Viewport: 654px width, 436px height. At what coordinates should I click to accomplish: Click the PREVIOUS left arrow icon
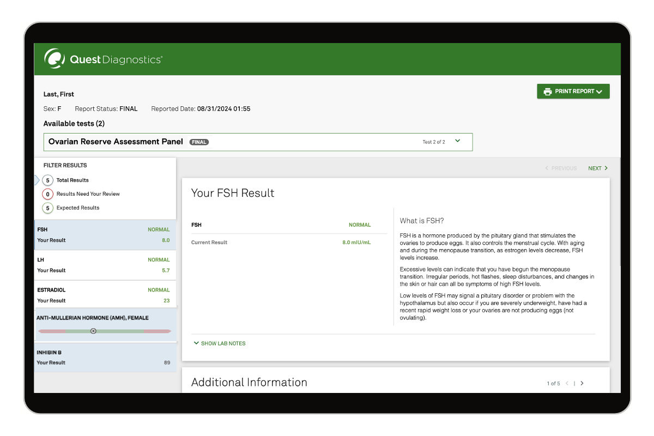click(x=547, y=168)
